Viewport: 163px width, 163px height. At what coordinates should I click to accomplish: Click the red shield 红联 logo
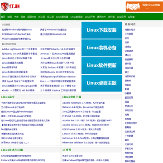(x=10, y=7)
